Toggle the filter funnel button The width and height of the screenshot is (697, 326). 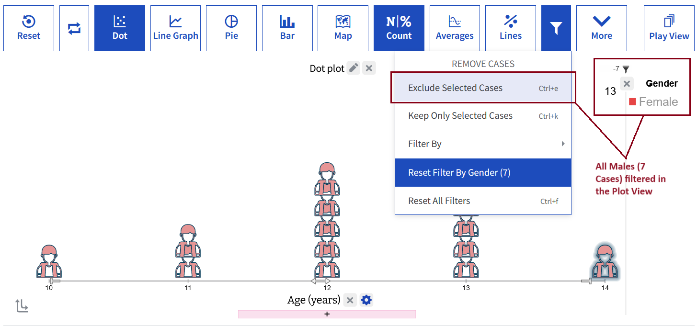coord(556,28)
